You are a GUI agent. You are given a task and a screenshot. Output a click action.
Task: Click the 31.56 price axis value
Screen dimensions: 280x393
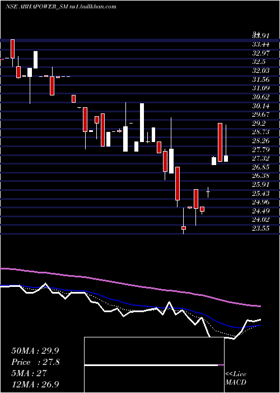(261, 80)
